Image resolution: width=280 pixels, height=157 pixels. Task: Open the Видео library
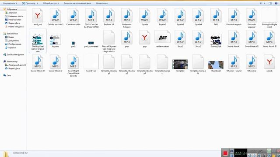[x=11, y=37]
